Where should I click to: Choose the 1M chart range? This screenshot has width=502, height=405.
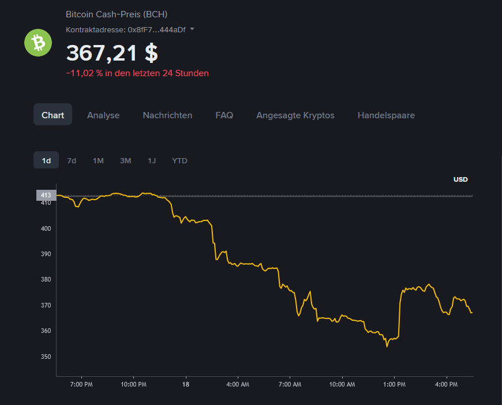click(x=98, y=161)
